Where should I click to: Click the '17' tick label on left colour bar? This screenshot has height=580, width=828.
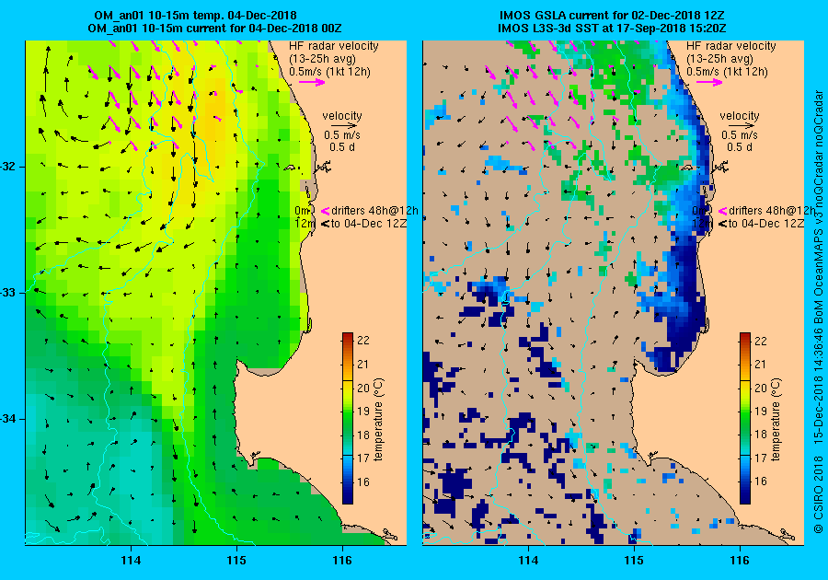363,458
